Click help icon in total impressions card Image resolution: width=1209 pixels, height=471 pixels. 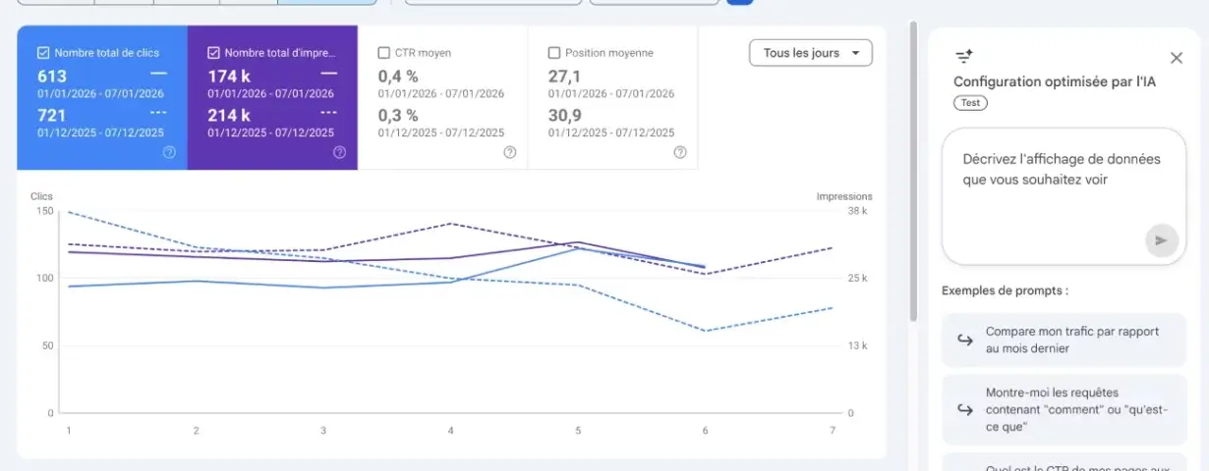tap(339, 152)
